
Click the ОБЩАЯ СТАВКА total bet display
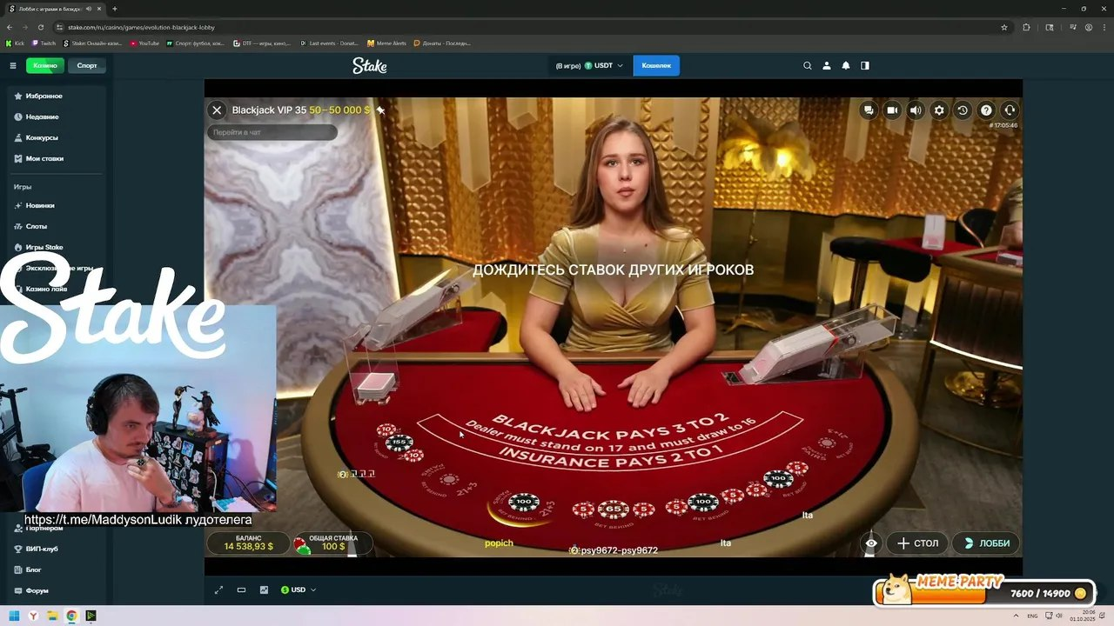333,543
